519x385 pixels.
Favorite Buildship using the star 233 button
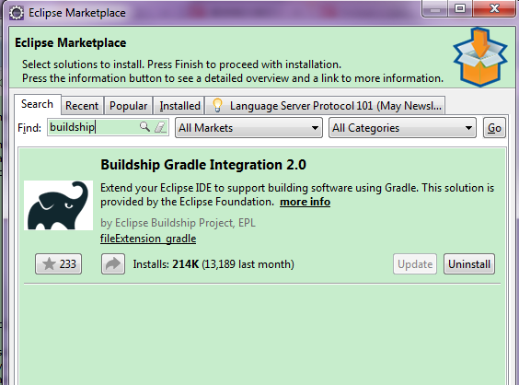point(58,264)
